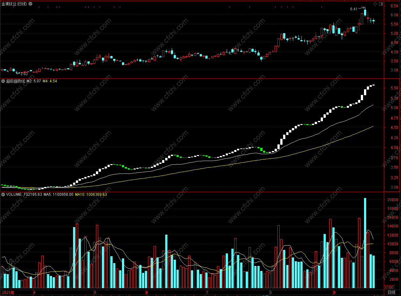This screenshot has width=401, height=296.
Task: Click the 超级趋势线 indicator name
Action: 15,81
